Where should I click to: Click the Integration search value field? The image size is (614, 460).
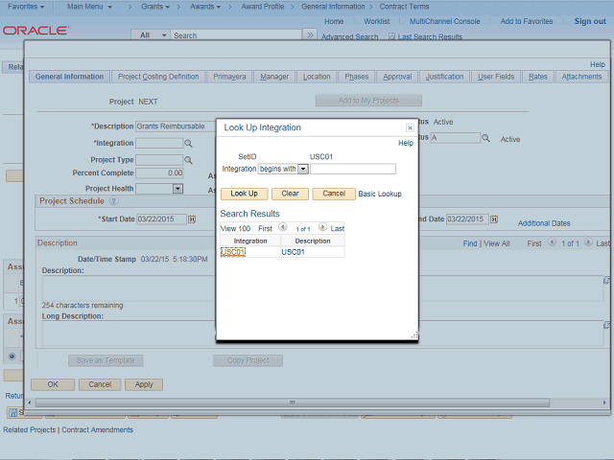point(353,169)
